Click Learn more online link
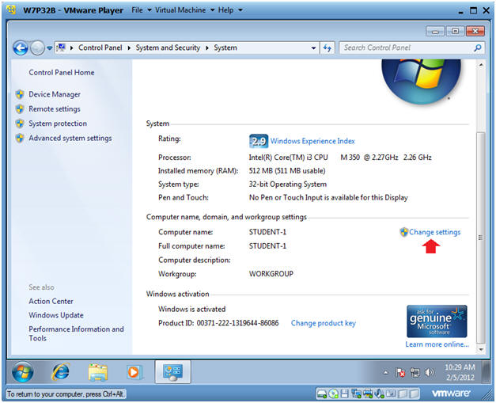496x403 pixels. point(437,344)
